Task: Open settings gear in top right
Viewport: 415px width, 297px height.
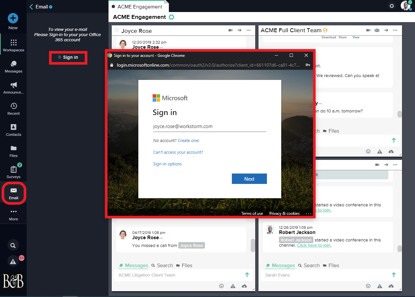Action: 392,6
